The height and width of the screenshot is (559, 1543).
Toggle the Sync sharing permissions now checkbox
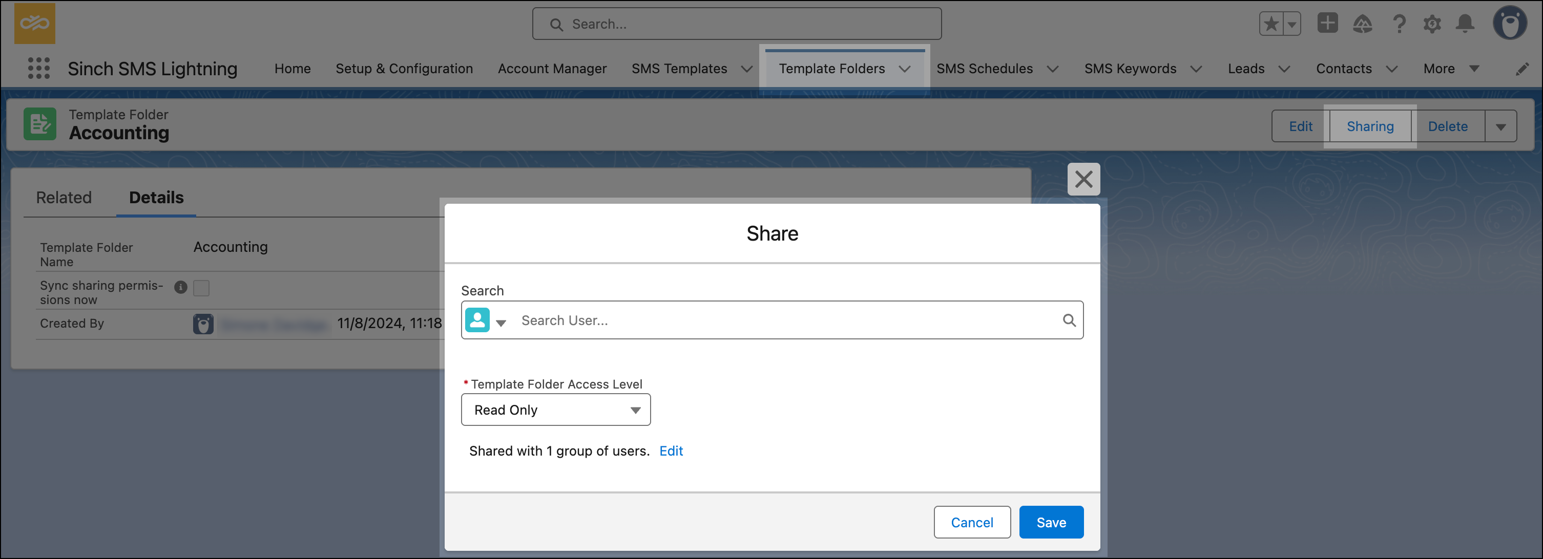click(x=201, y=288)
